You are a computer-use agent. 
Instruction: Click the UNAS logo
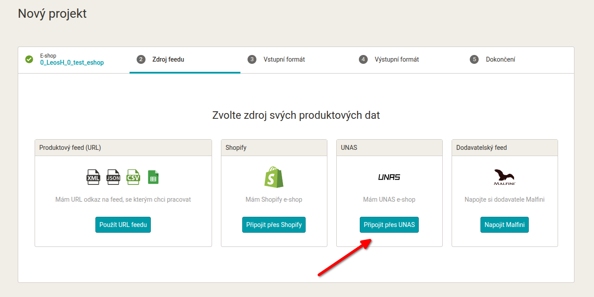(x=389, y=177)
